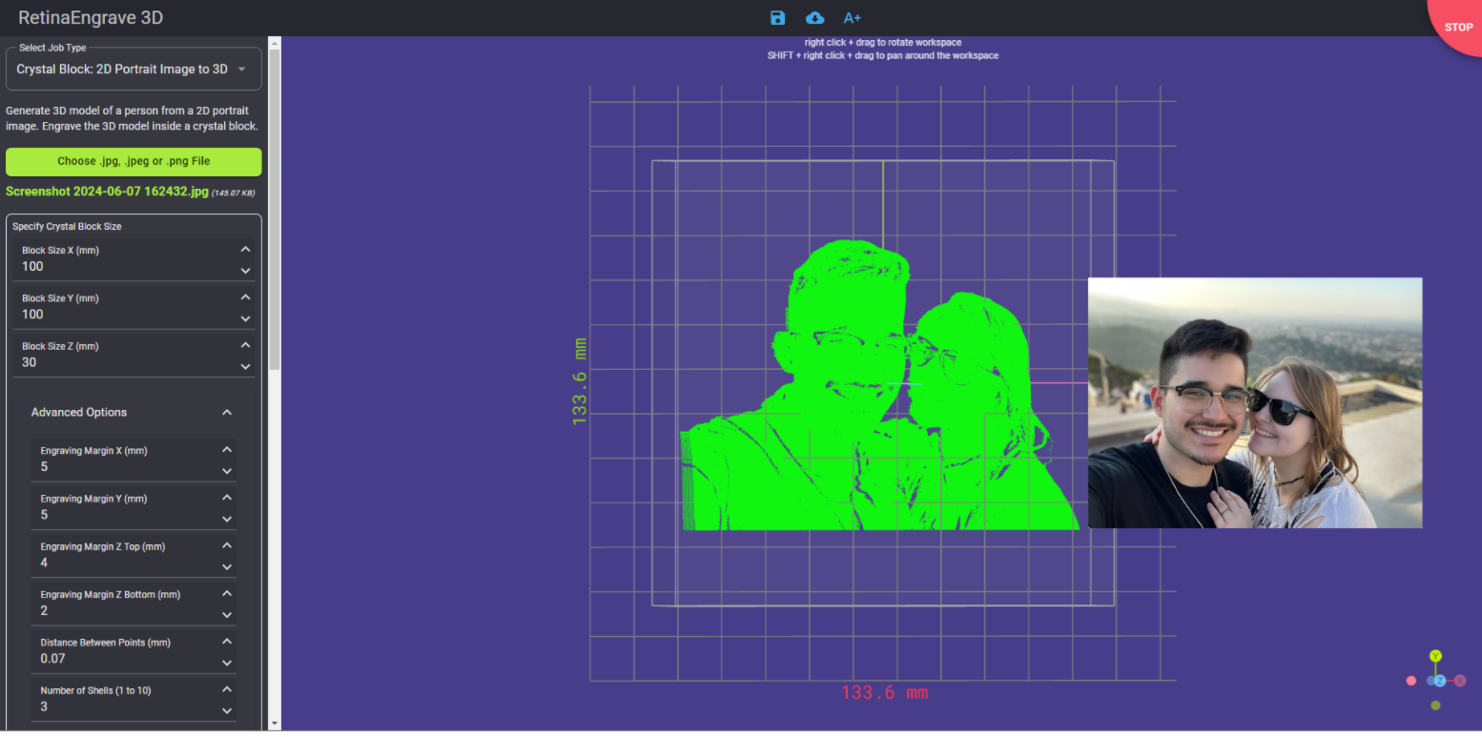Click the cloud download icon
The width and height of the screenshot is (1482, 737).
point(814,18)
